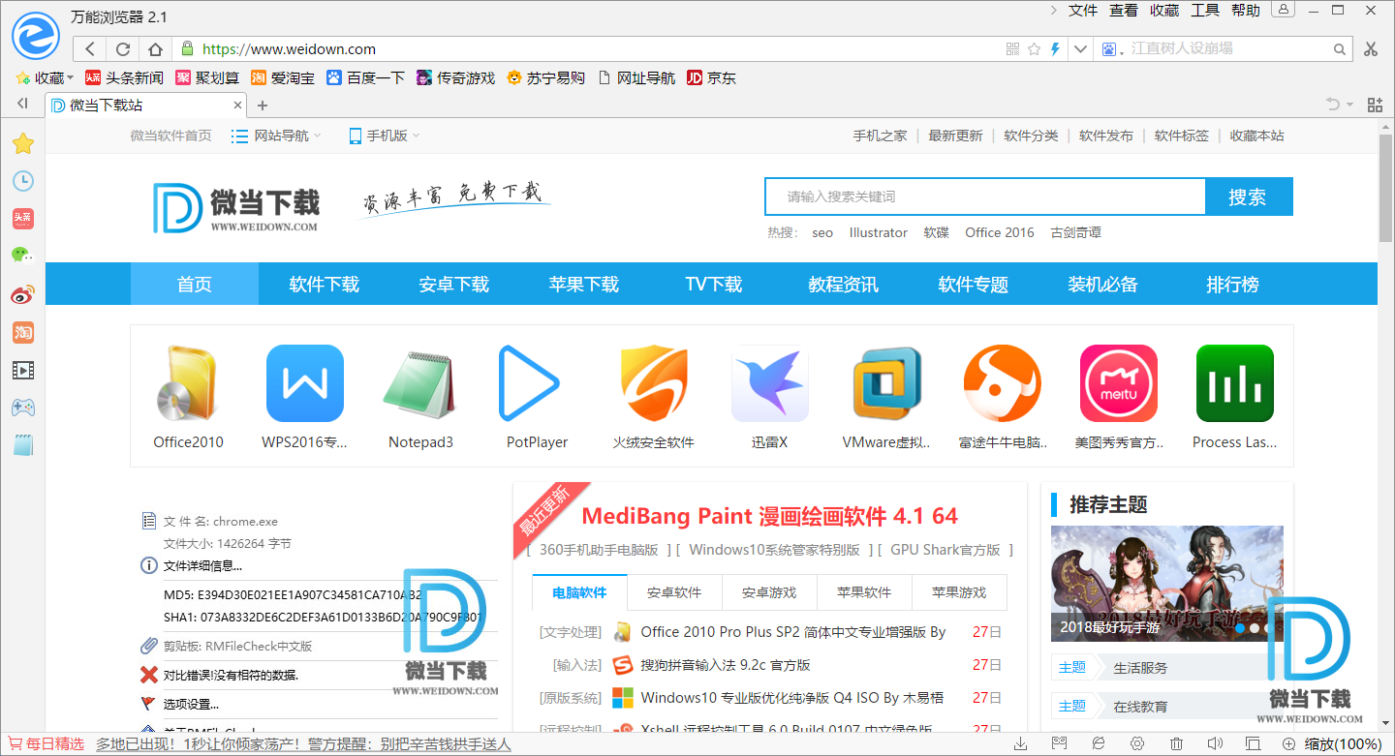Open Weibo icon in the left sidebar
This screenshot has height=756, width=1395.
point(22,294)
